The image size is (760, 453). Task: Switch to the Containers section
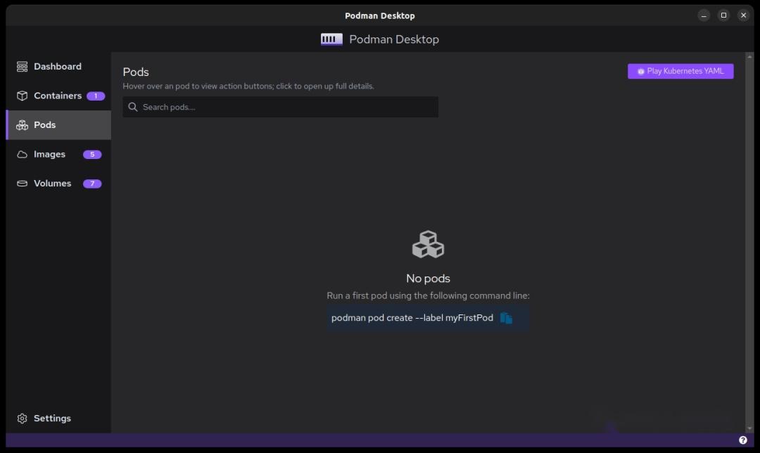click(x=56, y=96)
